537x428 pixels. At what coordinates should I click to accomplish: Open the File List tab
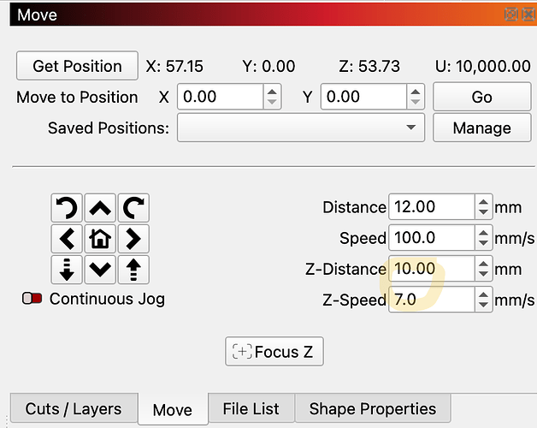tap(251, 409)
